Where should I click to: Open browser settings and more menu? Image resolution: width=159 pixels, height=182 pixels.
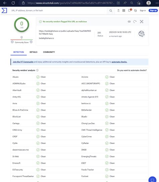(x=157, y=3)
